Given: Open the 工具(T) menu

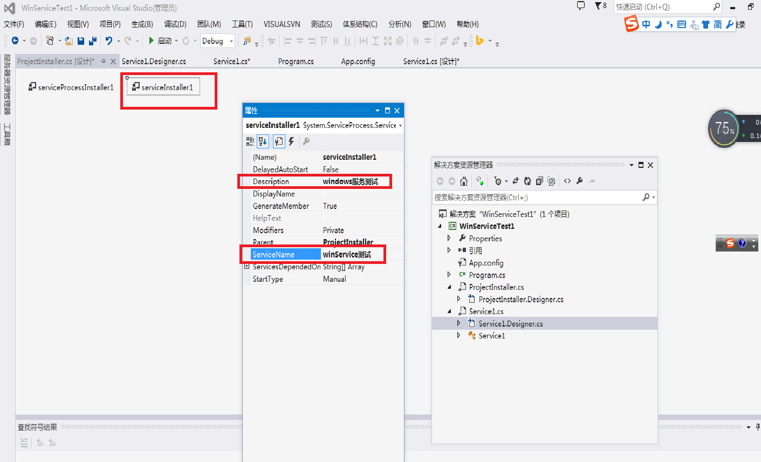Looking at the screenshot, I should point(242,24).
